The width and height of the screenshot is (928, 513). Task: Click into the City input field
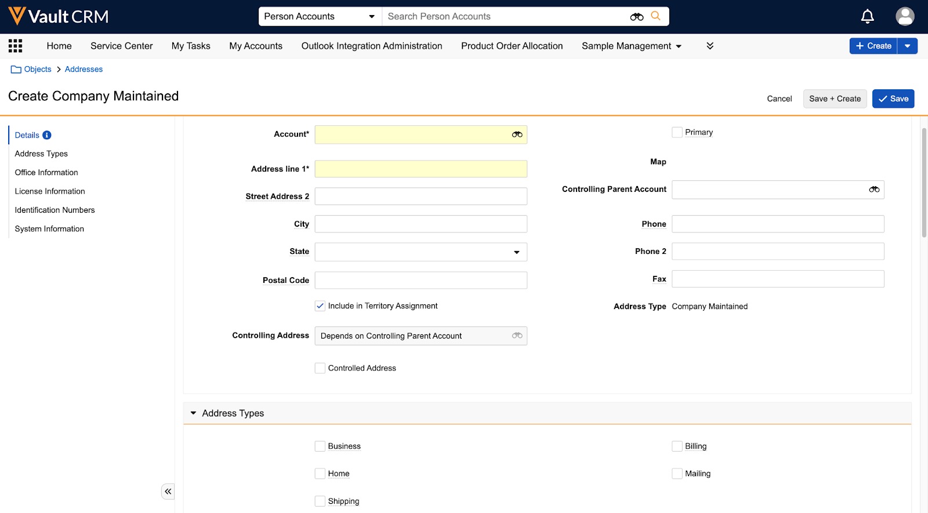click(x=420, y=224)
